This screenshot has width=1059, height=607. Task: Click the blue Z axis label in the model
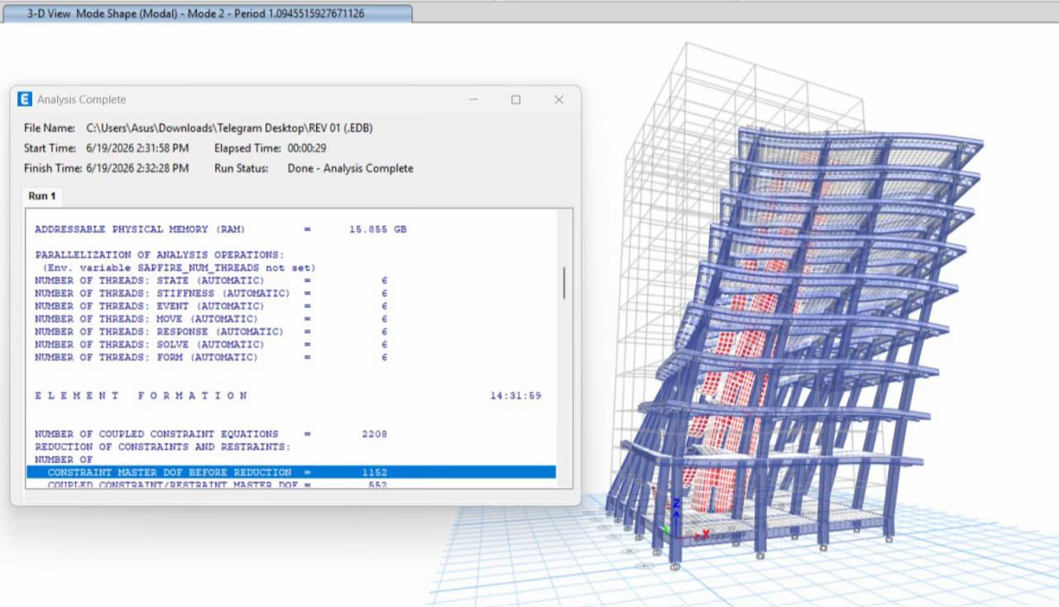point(676,503)
